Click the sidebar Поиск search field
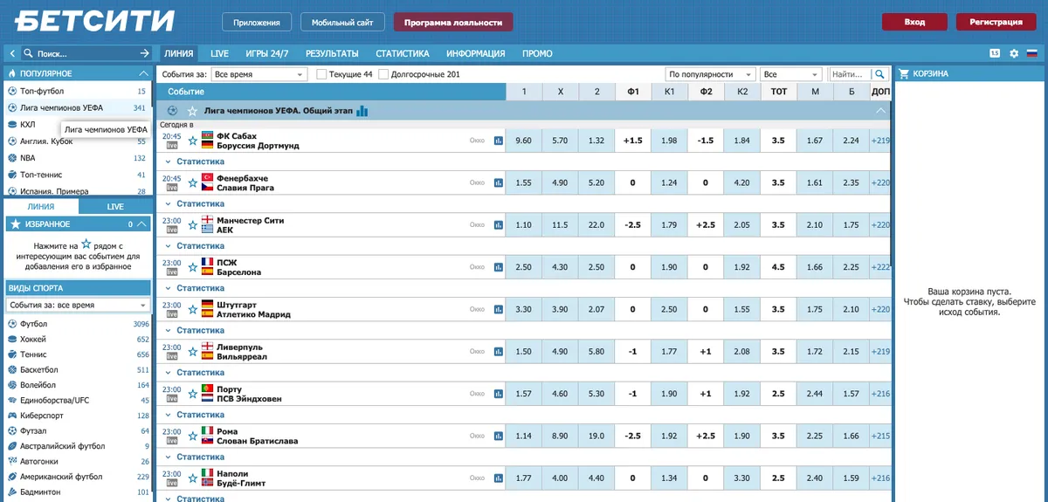The image size is (1048, 502). click(x=86, y=53)
